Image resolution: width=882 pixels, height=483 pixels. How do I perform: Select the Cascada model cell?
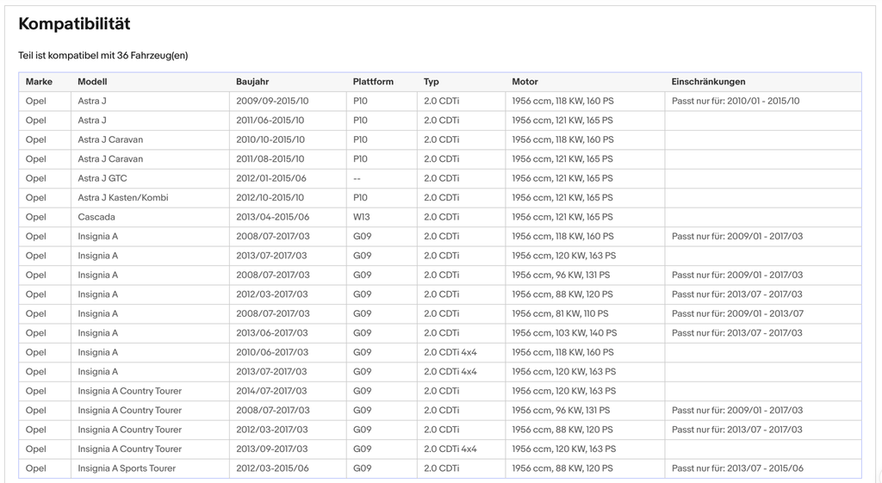coord(150,217)
